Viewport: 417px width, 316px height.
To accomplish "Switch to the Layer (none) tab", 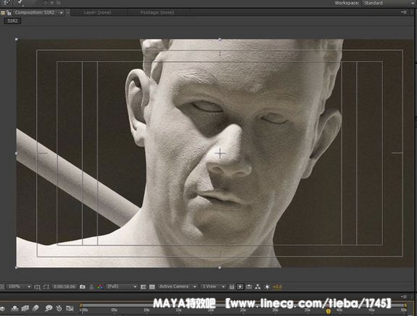I will point(97,13).
